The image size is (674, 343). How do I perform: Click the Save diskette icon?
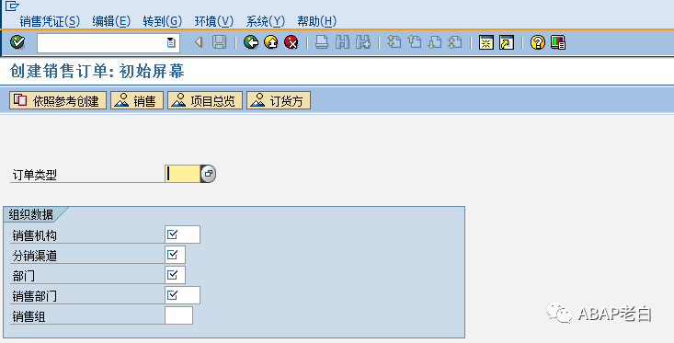pyautogui.click(x=219, y=42)
